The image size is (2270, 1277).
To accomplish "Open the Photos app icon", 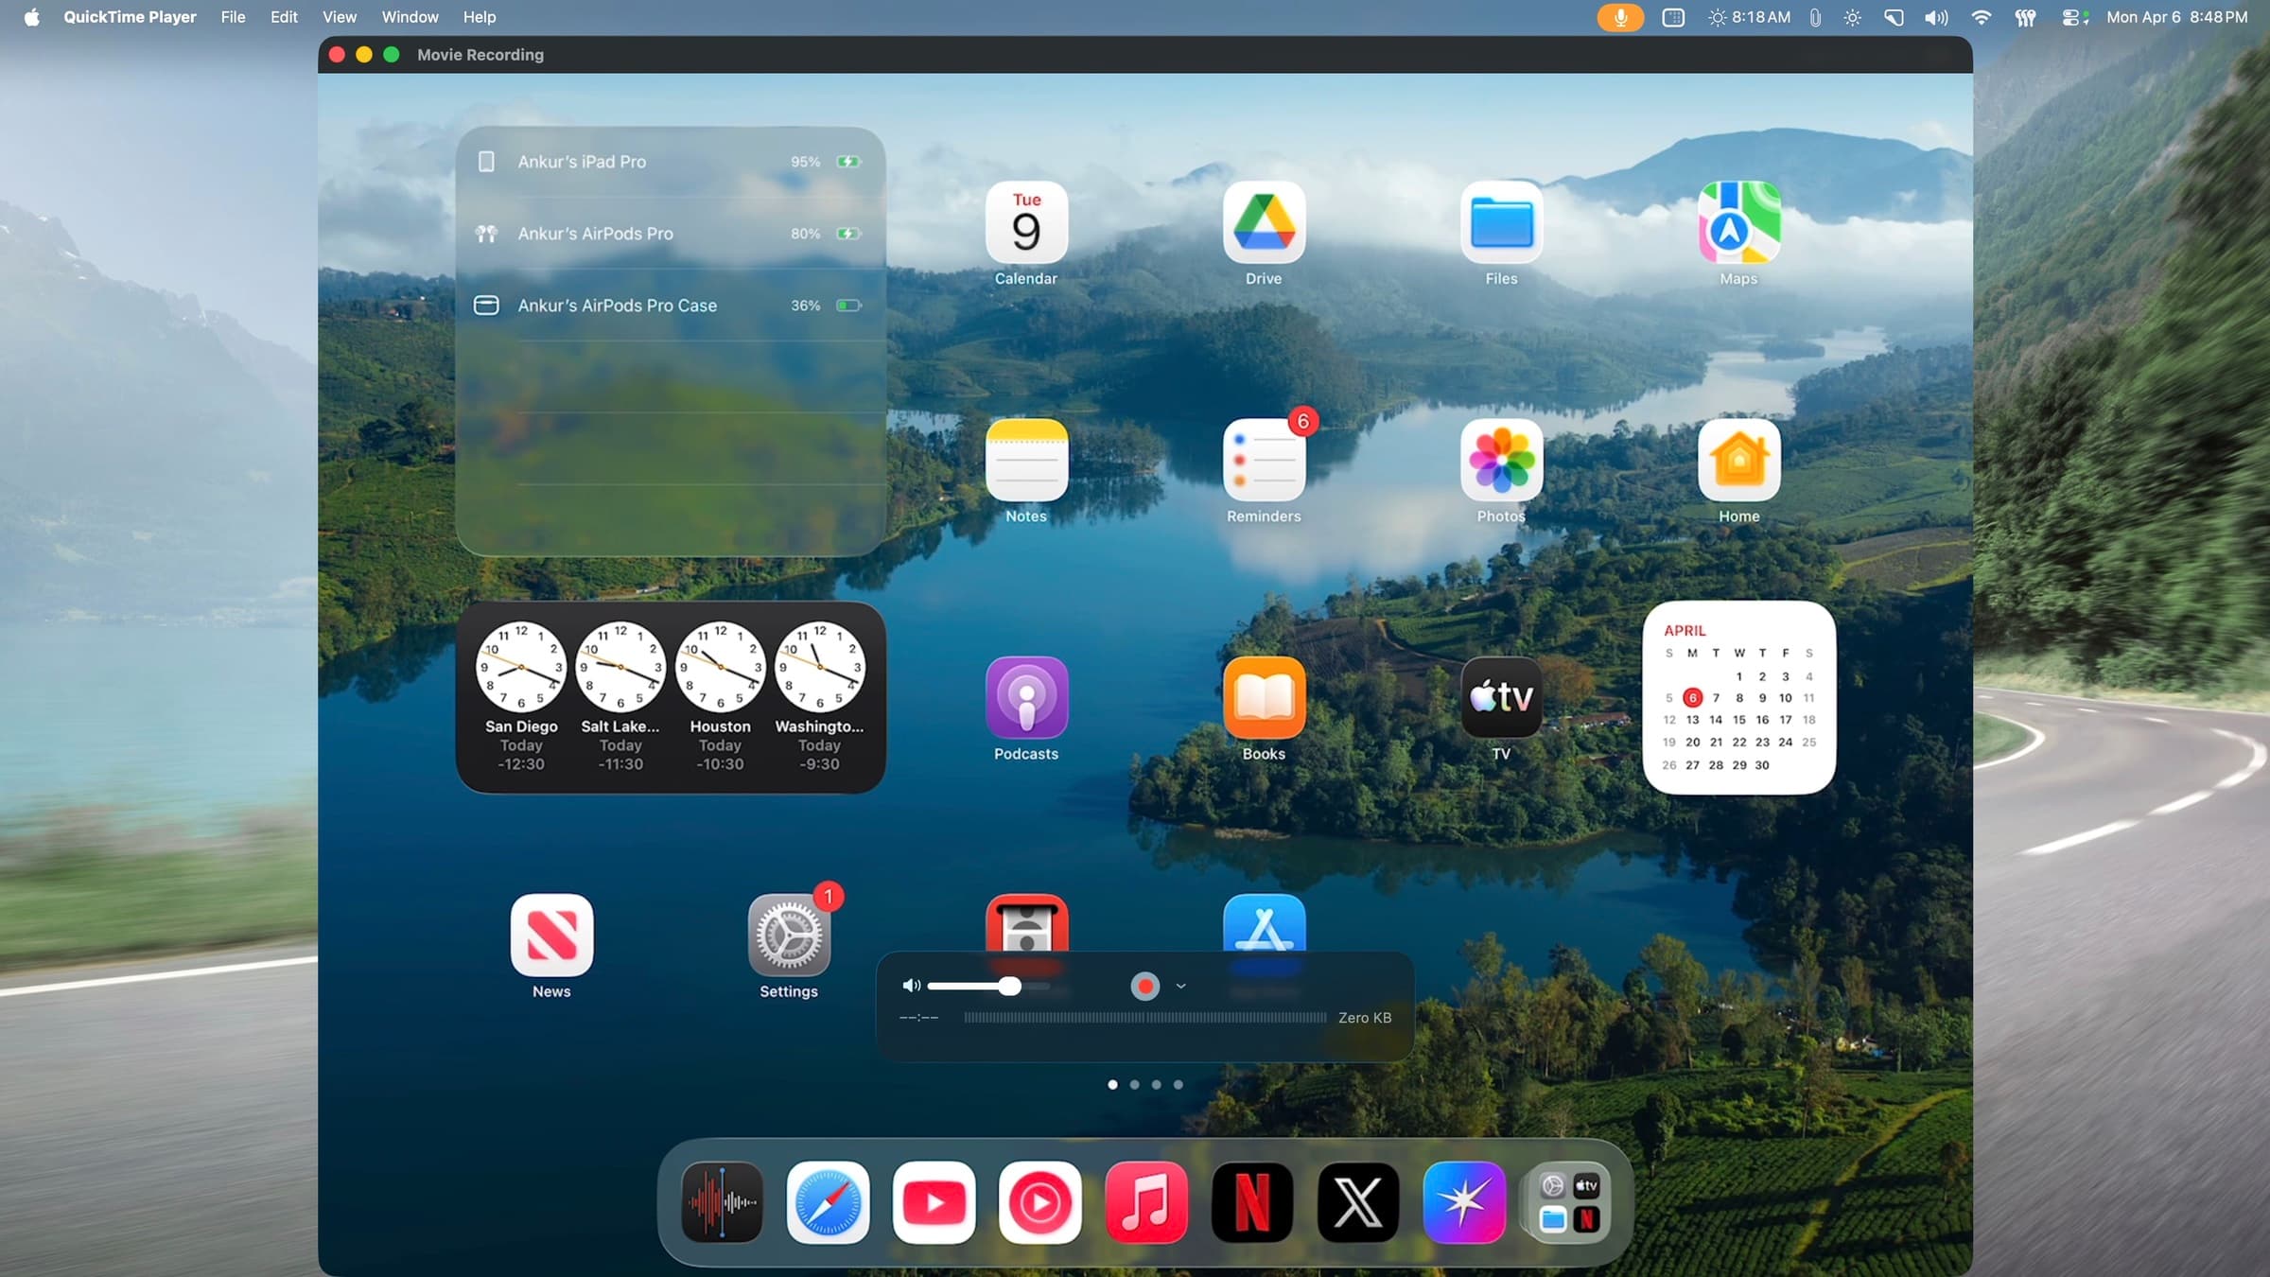I will (x=1501, y=461).
